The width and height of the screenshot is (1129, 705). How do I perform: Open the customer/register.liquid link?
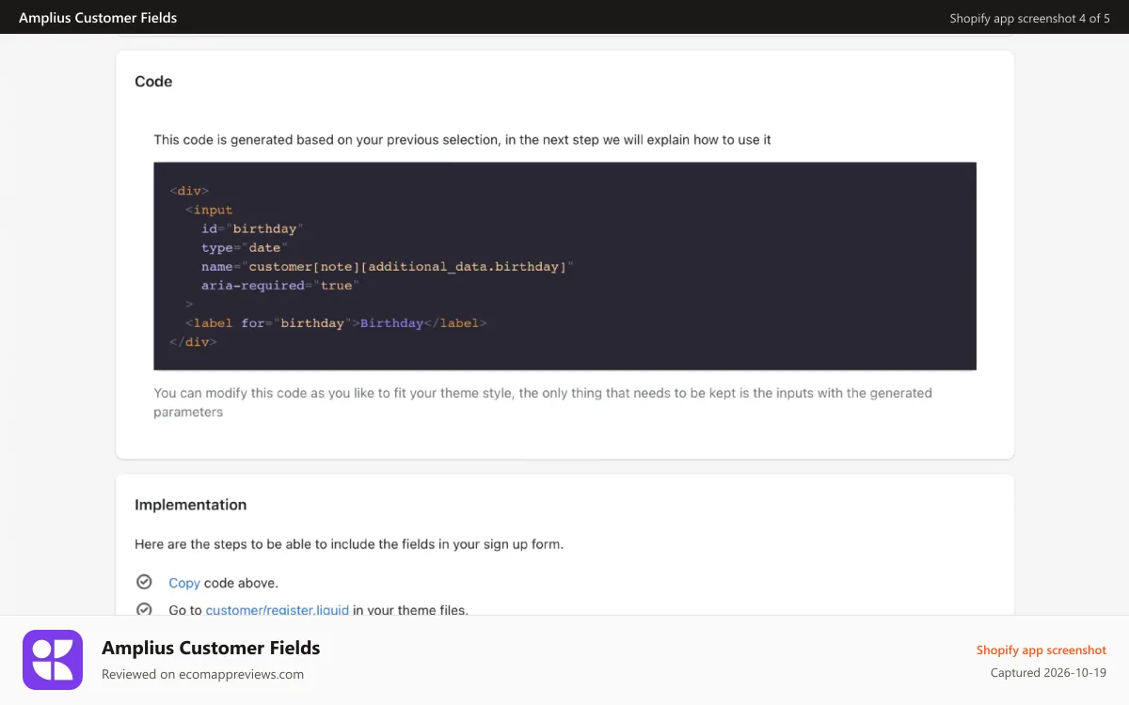pos(278,609)
